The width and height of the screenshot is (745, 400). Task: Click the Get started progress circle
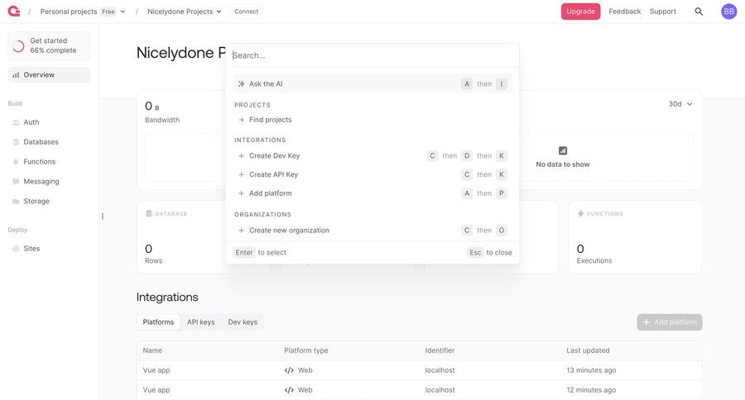(x=18, y=46)
